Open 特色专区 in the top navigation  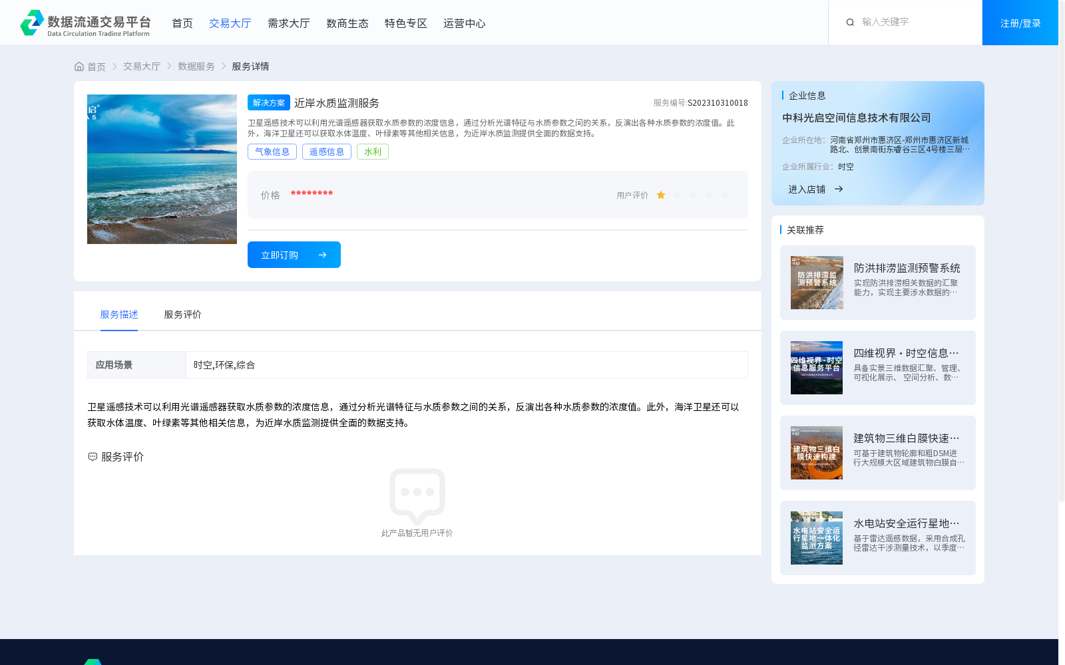(406, 23)
